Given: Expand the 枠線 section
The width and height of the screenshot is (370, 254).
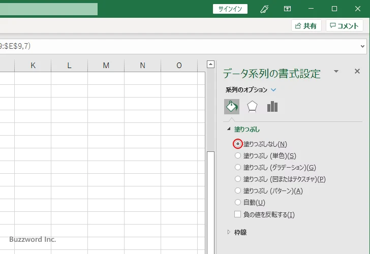Looking at the screenshot, I should (x=228, y=232).
